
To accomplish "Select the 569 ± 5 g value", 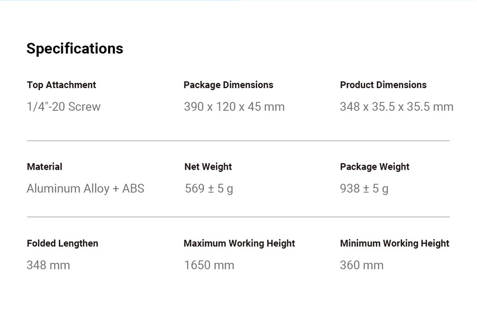I will pos(209,189).
